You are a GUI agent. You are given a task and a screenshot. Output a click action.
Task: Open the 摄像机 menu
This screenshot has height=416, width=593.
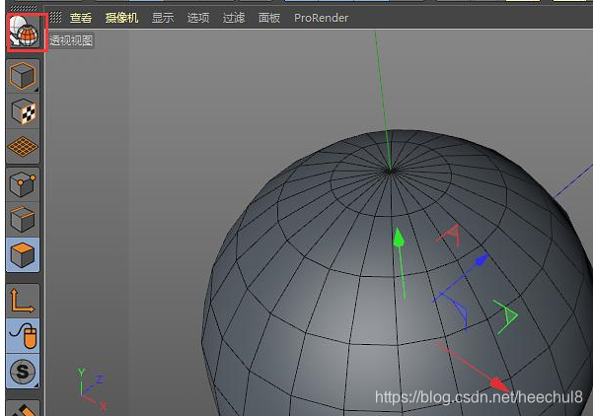121,18
